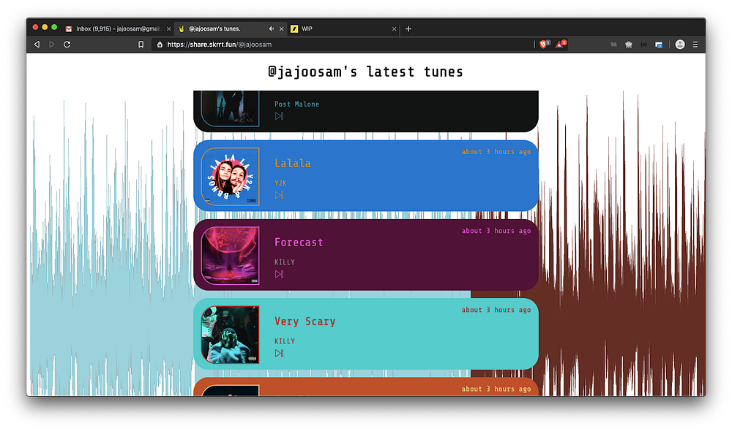Click the timestamp on the Forecast card

tap(496, 231)
